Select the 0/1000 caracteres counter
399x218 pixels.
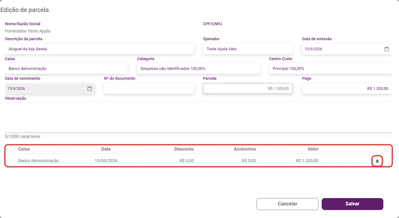coord(22,136)
